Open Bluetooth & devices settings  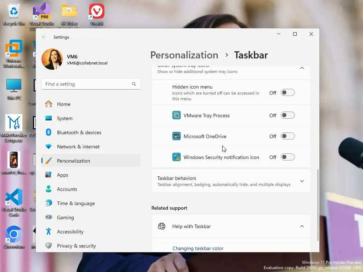[x=91, y=132]
